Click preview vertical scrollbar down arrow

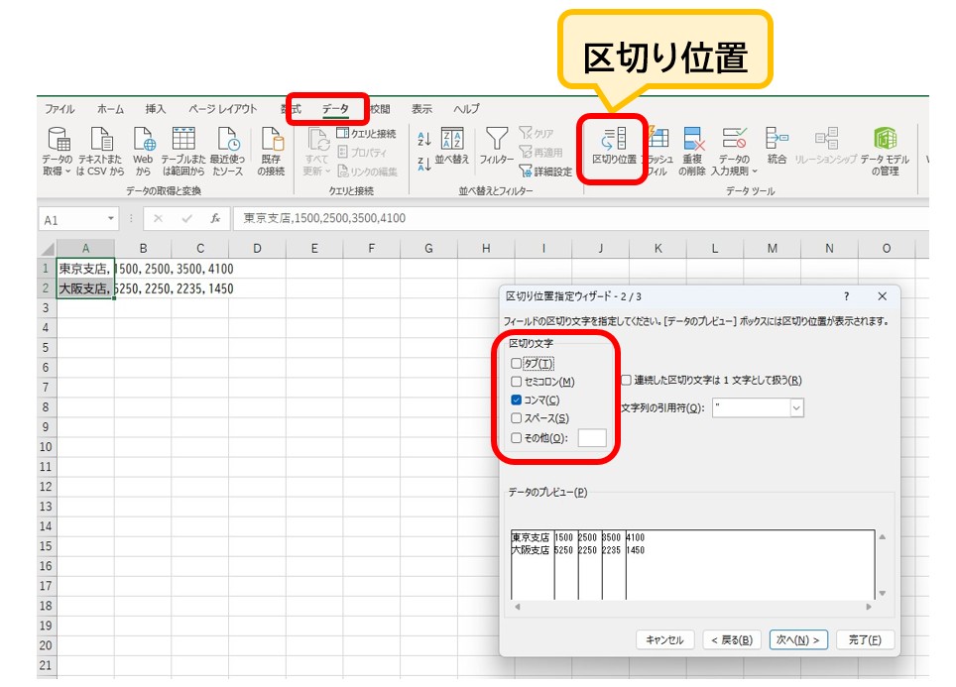pos(883,593)
